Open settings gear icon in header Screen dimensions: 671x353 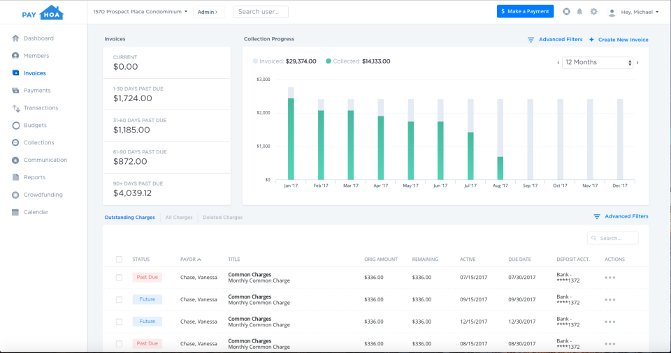coord(593,12)
